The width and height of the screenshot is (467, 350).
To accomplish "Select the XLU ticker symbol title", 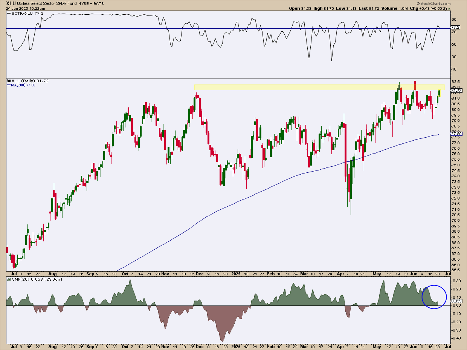I will 11,3.
